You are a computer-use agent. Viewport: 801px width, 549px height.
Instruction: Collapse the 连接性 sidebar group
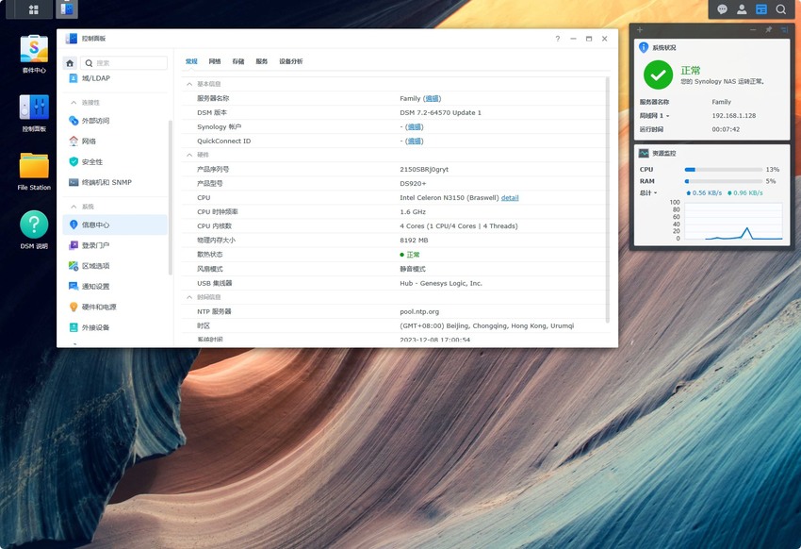pos(74,103)
